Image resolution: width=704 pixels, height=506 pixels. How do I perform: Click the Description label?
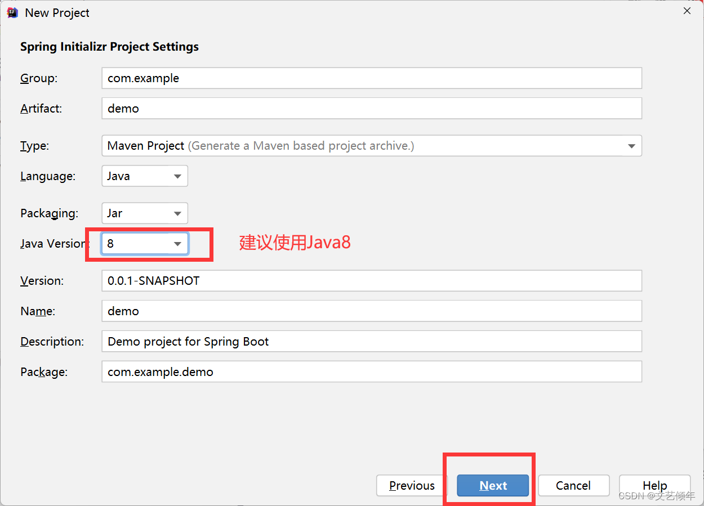[x=52, y=342]
